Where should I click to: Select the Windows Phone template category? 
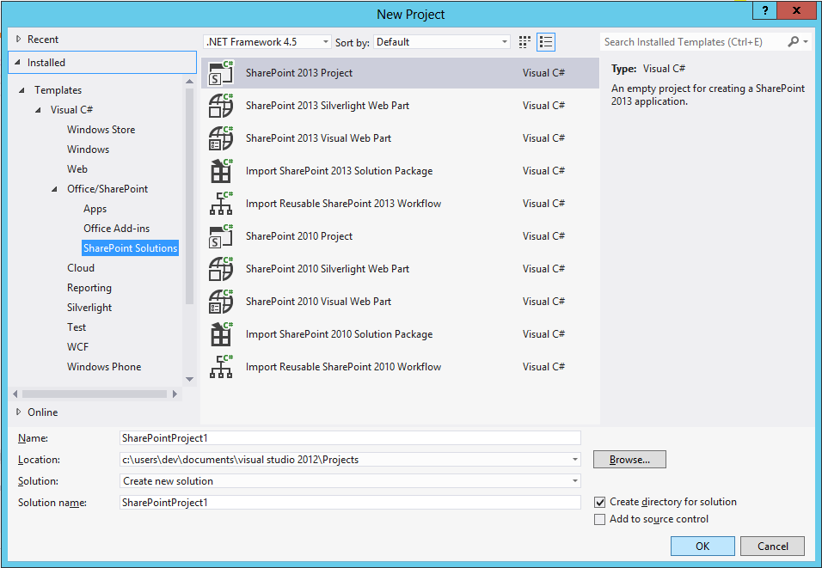coord(104,367)
